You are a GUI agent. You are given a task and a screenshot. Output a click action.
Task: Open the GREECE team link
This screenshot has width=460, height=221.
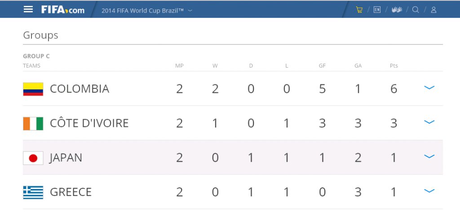[x=71, y=192]
